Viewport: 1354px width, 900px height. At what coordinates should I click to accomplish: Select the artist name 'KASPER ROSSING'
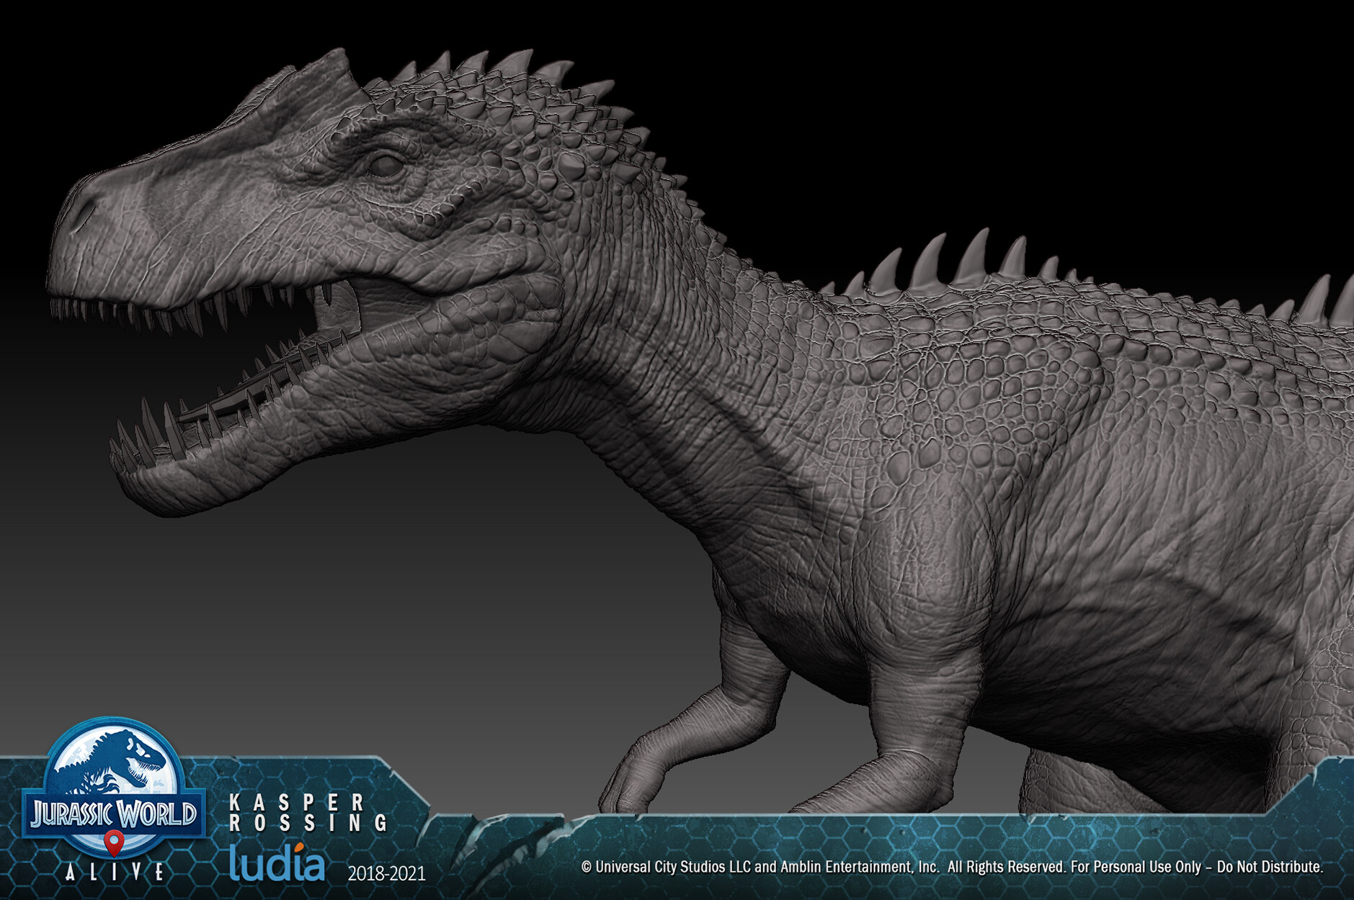point(308,813)
